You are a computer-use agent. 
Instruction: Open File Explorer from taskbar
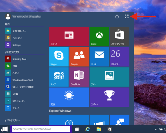tap(99, 129)
